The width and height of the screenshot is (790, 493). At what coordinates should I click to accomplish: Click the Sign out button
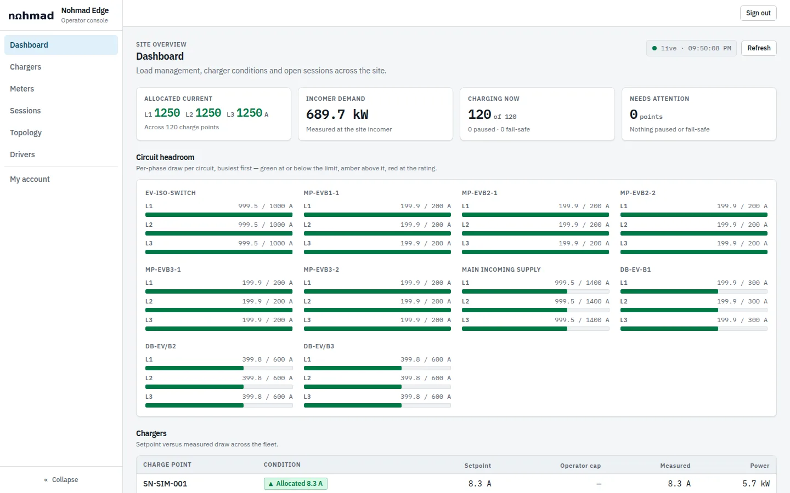(758, 13)
